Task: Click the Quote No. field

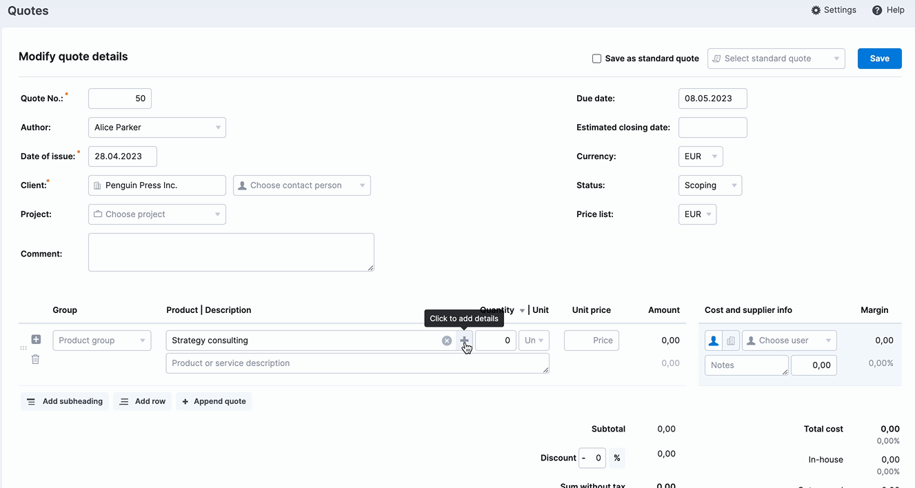Action: pyautogui.click(x=120, y=99)
